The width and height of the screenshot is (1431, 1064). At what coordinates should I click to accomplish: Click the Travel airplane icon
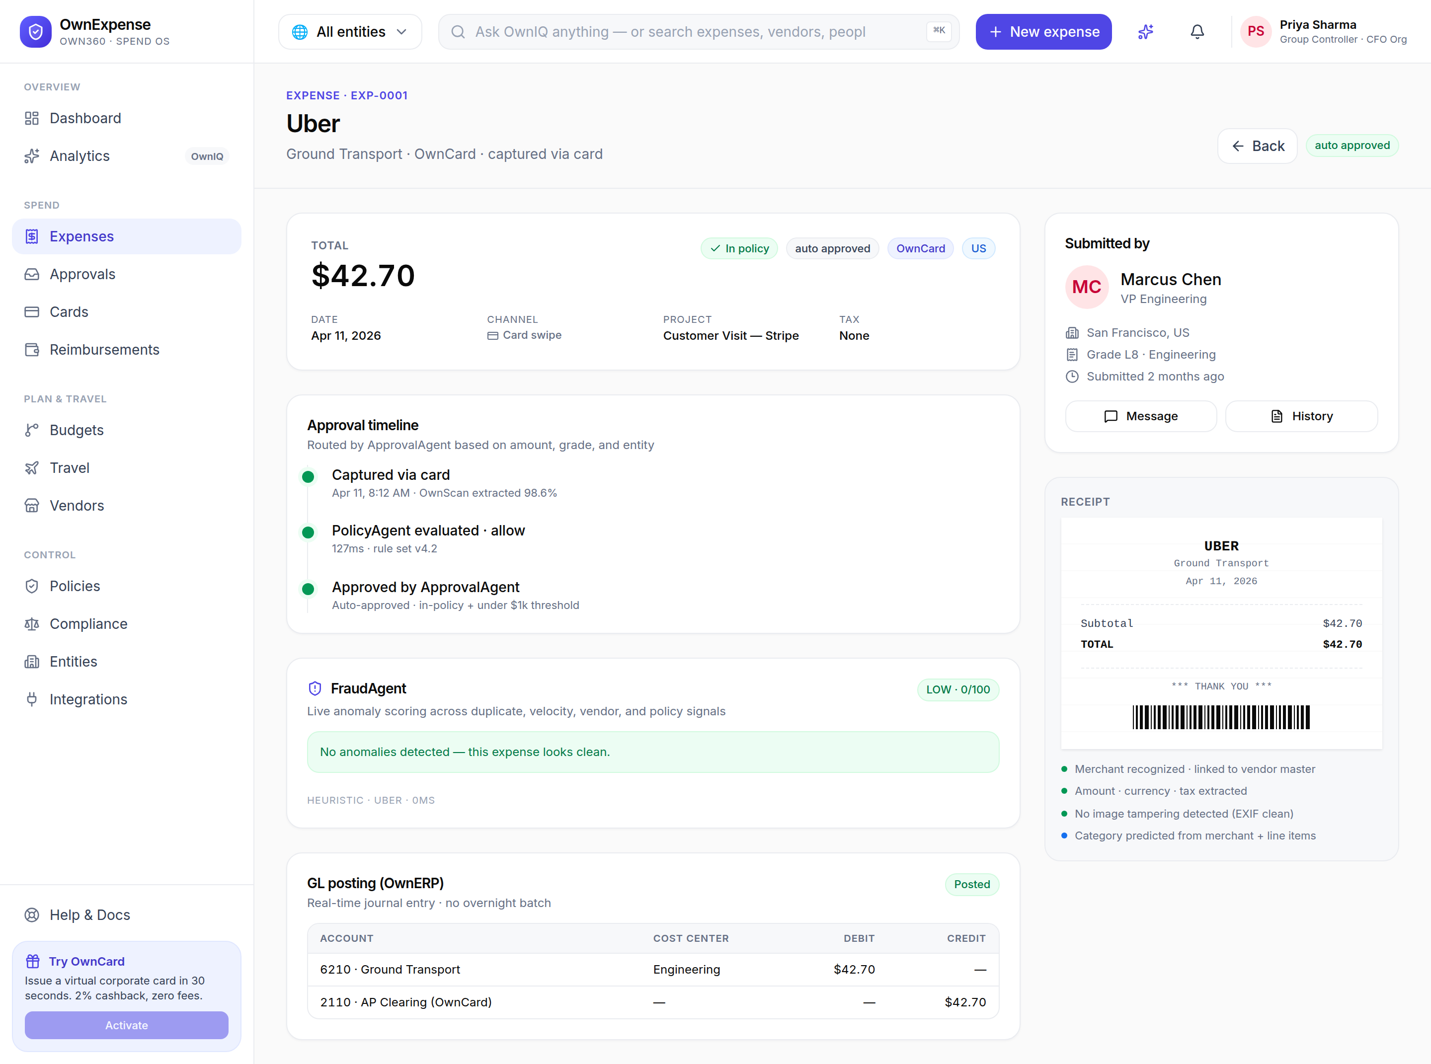coord(32,468)
